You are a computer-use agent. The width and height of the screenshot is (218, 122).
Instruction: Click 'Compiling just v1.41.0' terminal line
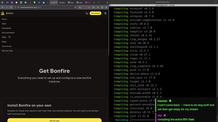[131, 116]
